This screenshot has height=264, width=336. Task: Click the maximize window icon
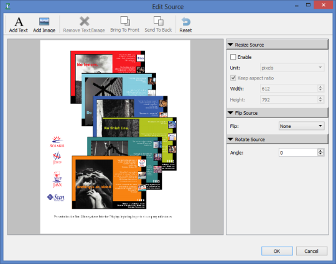pos(308,5)
